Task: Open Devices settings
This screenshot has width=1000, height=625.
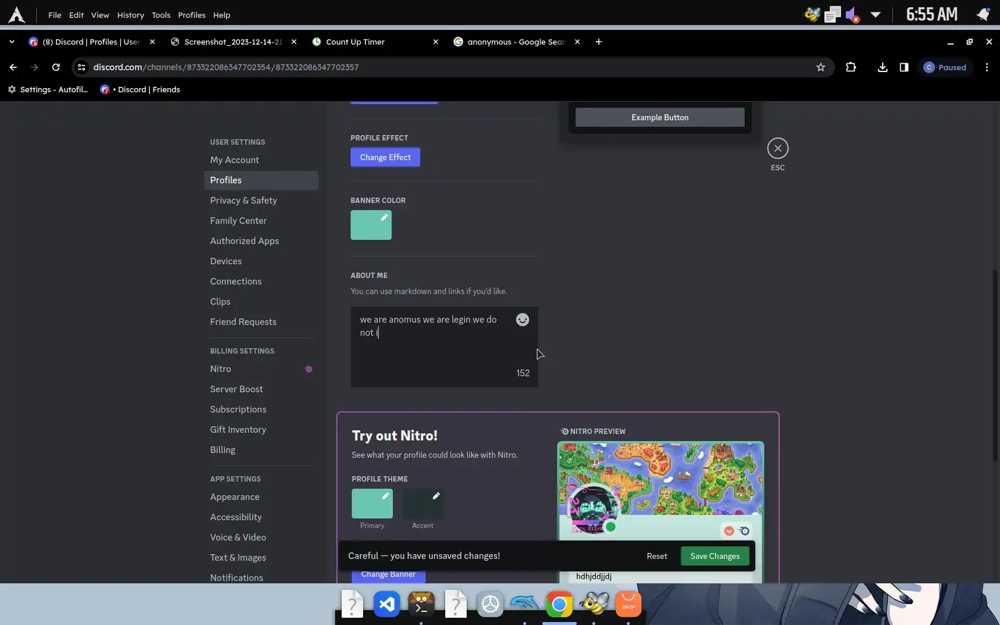Action: click(x=261, y=261)
